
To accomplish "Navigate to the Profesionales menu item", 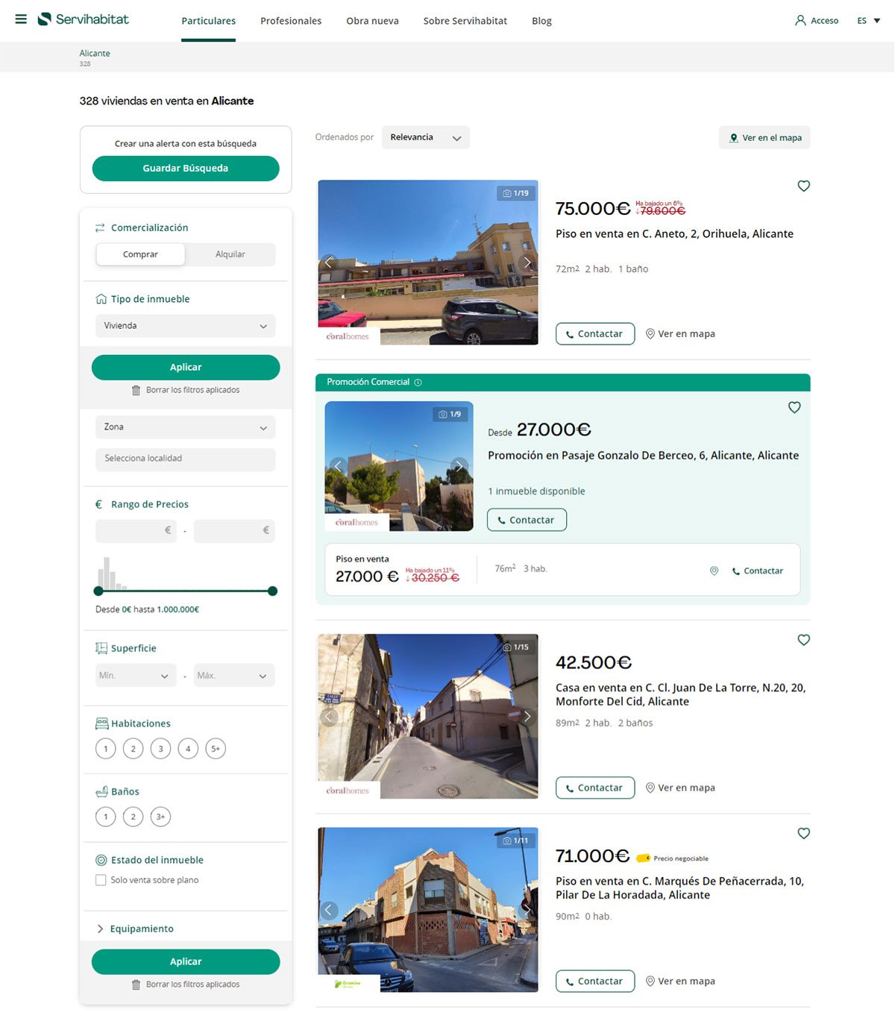I will pos(290,21).
